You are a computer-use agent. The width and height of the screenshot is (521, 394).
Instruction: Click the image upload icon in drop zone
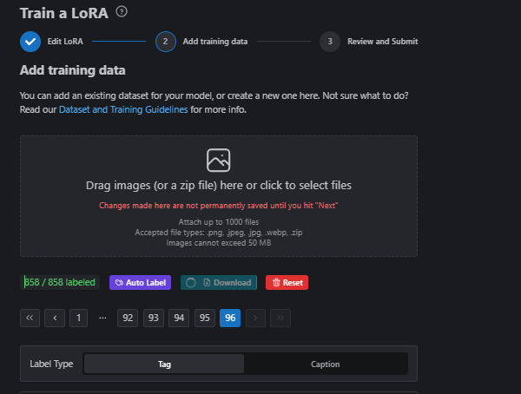218,161
